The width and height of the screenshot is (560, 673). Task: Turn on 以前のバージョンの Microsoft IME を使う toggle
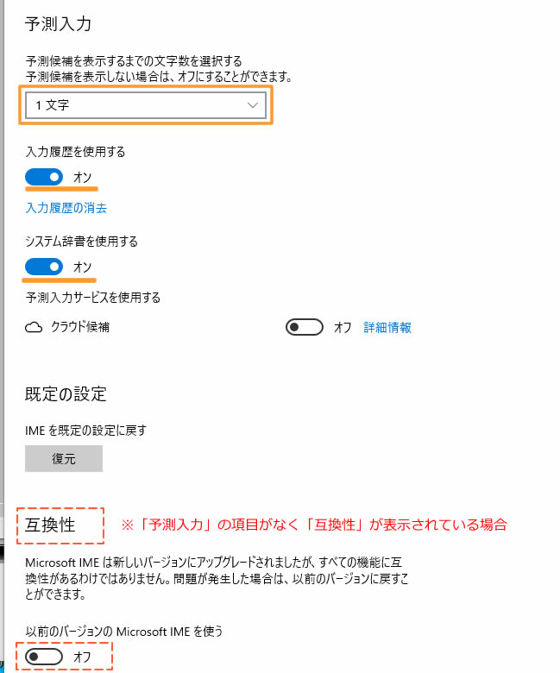pos(44,657)
